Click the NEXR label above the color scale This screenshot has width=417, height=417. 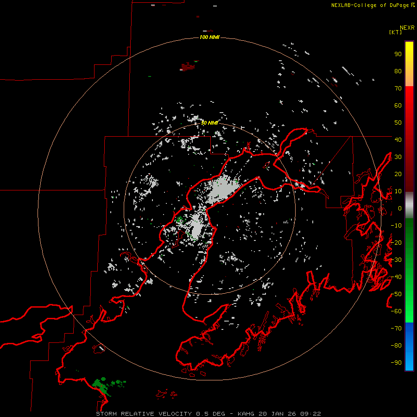pyautogui.click(x=407, y=27)
